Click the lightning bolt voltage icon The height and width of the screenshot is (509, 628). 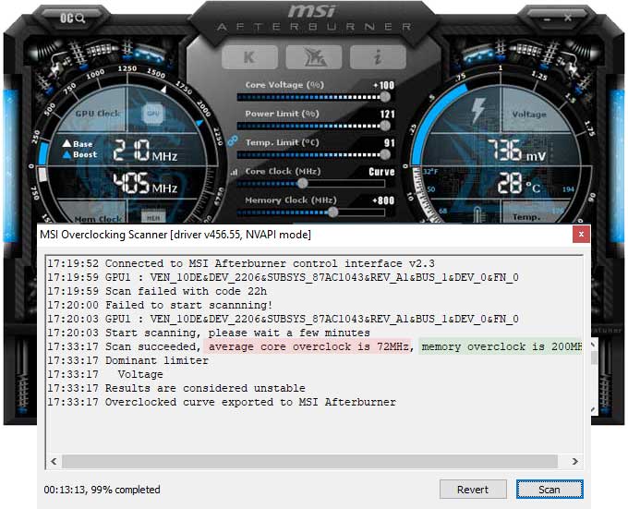[x=477, y=110]
